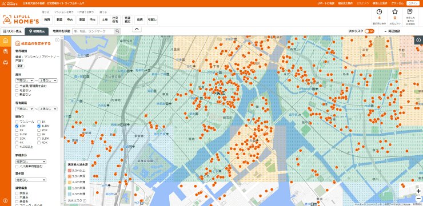Open the 賃貸 rental menu item
Image resolution: width=423 pixels, height=206 pixels.
point(47,20)
